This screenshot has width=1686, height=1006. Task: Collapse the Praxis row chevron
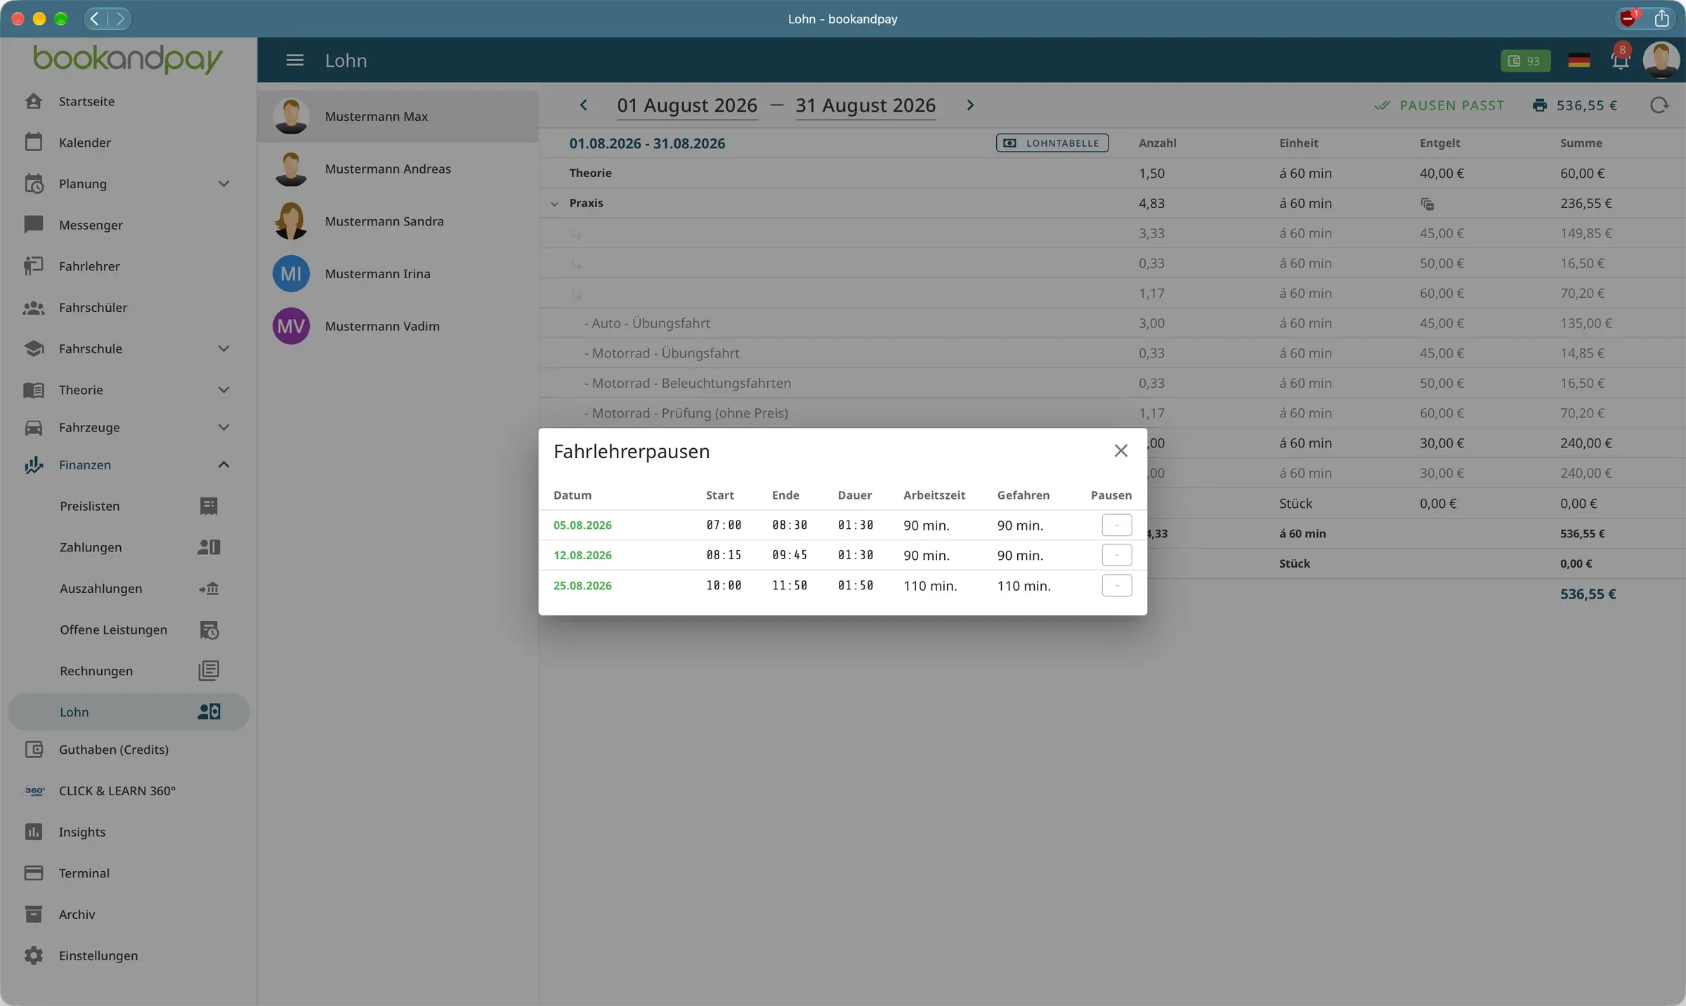click(554, 204)
